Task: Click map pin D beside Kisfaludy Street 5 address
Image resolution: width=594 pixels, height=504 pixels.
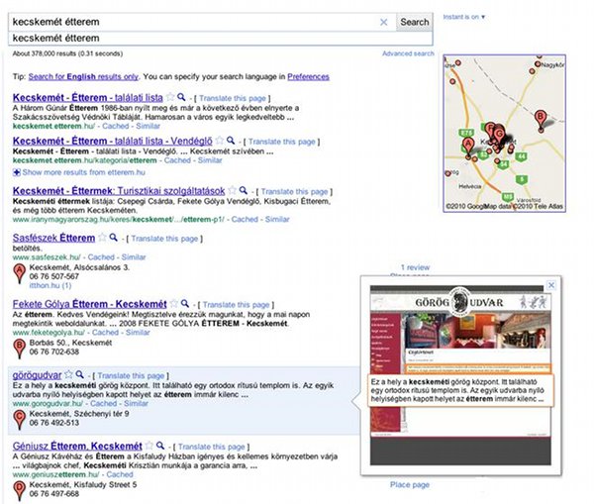Action: tap(20, 491)
